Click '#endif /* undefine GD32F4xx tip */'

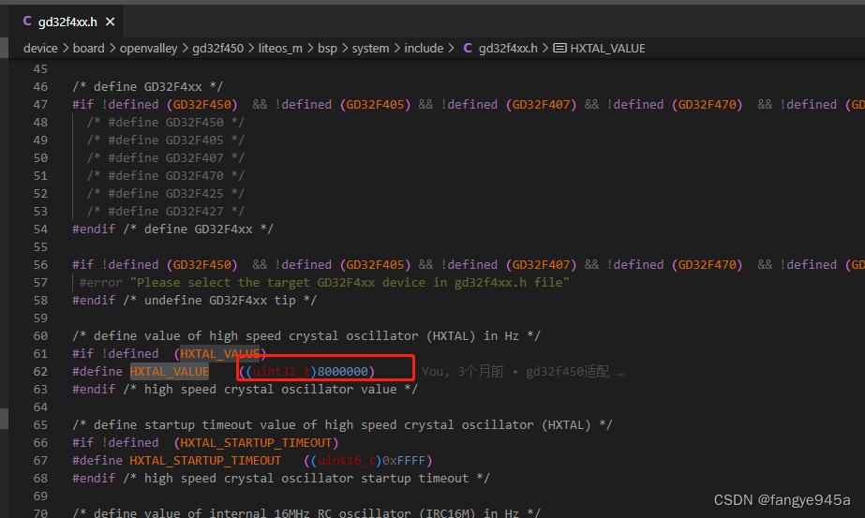194,300
